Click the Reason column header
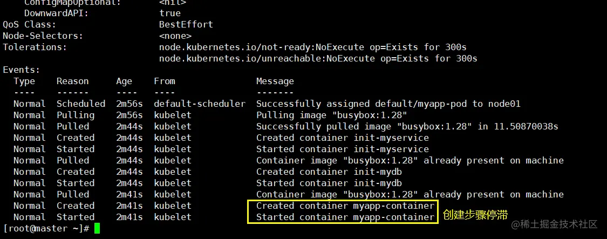Screen dimensions: 607x239 tap(72, 81)
